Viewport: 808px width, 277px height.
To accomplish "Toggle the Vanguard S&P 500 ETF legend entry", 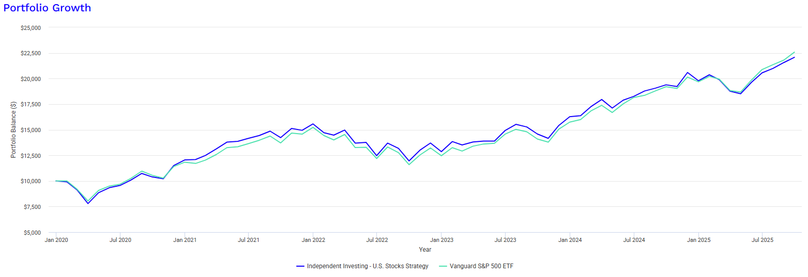I will point(480,266).
